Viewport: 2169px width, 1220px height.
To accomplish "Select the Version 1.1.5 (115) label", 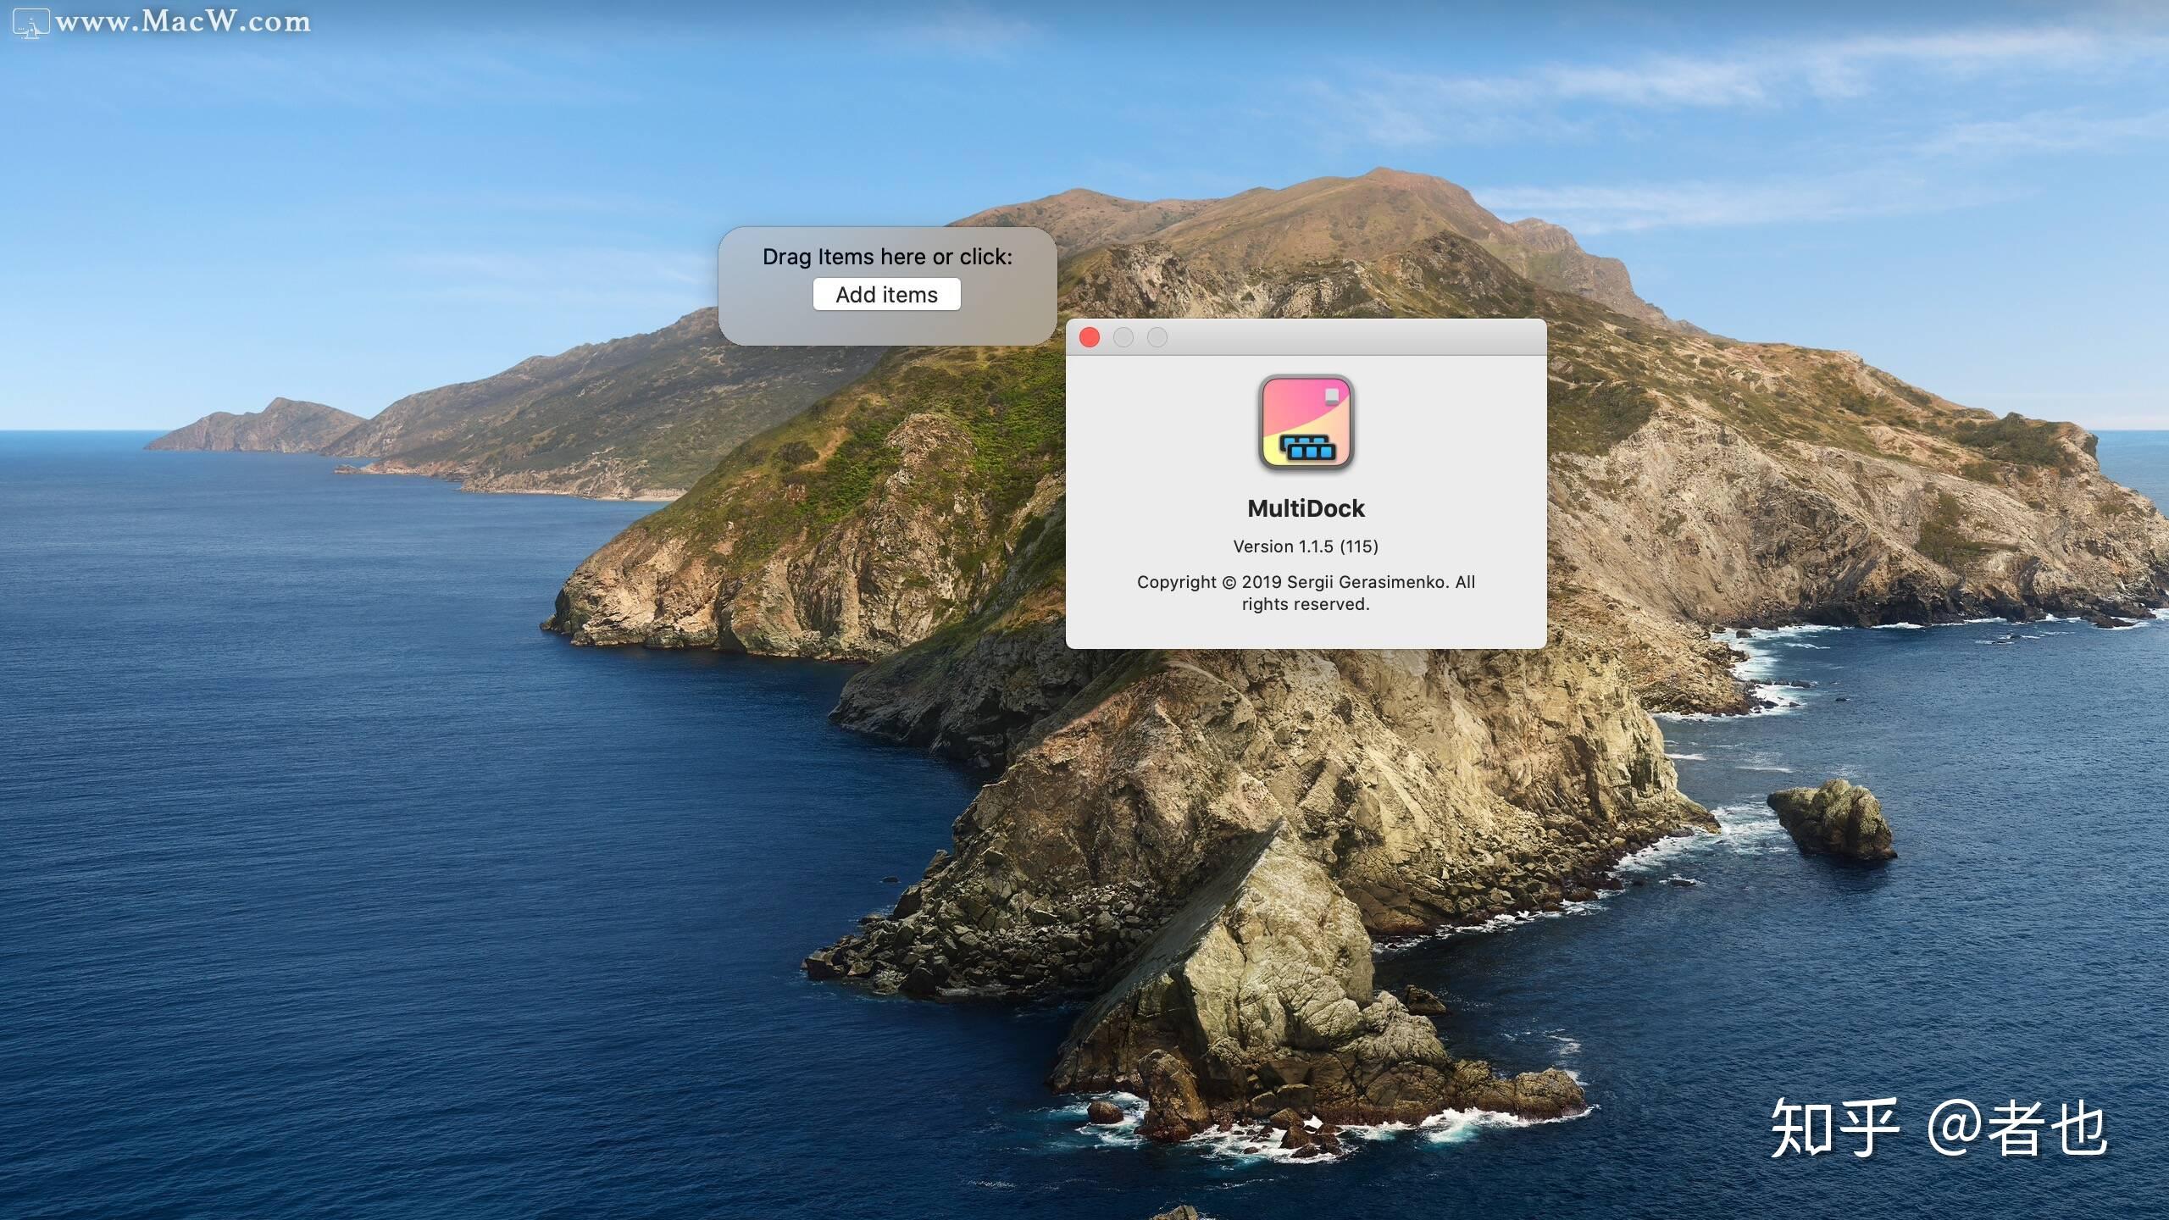I will 1306,546.
